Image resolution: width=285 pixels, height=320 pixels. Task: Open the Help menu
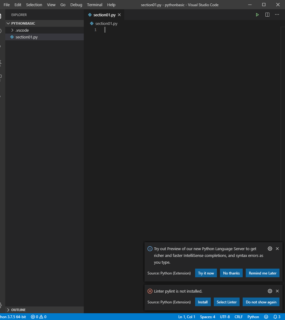111,5
